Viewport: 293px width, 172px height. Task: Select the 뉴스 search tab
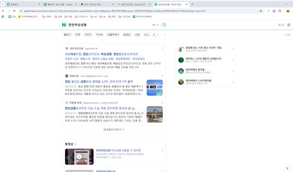click(146, 35)
